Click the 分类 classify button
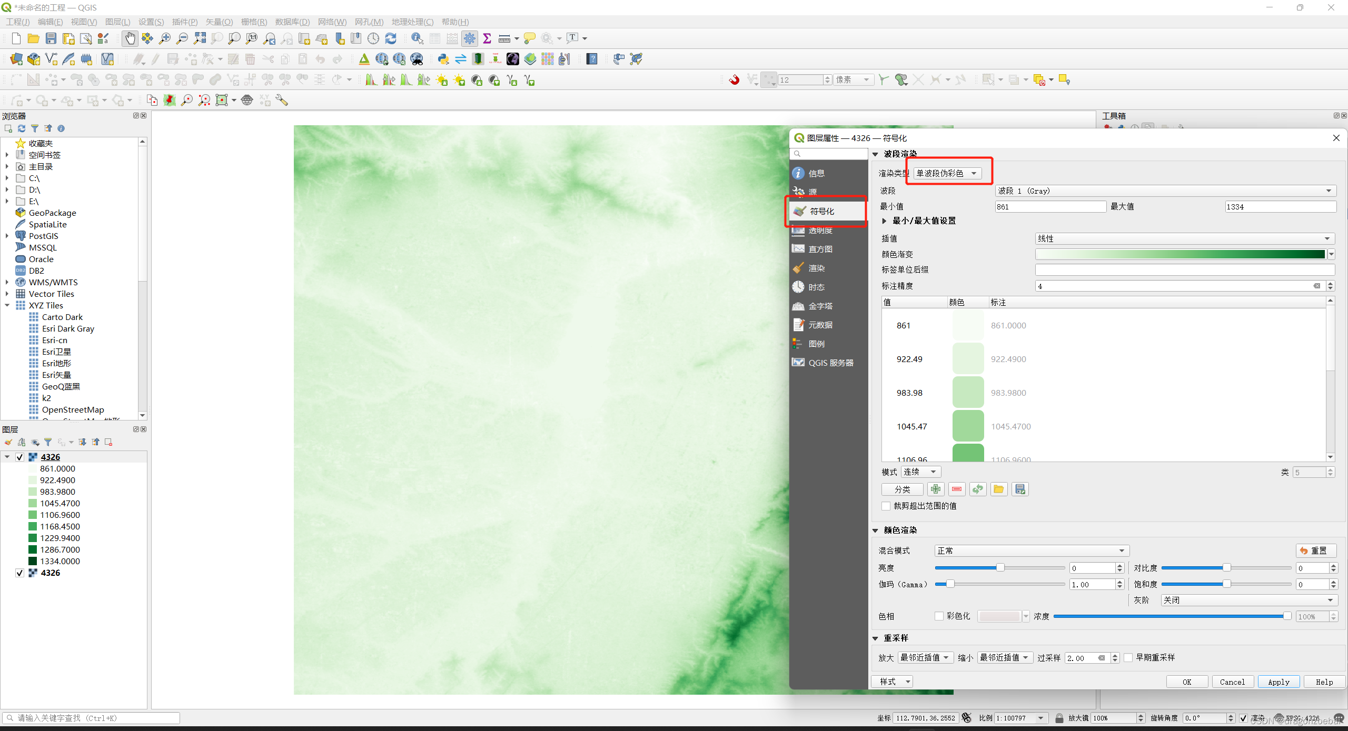The height and width of the screenshot is (731, 1348). point(901,489)
